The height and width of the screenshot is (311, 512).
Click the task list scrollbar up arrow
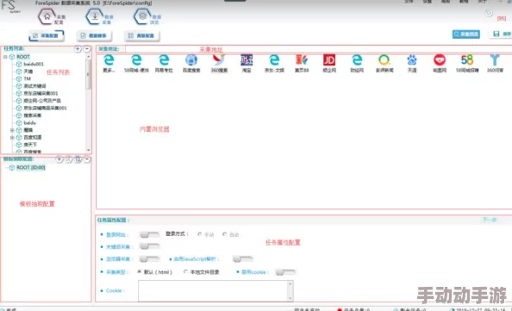pos(89,57)
